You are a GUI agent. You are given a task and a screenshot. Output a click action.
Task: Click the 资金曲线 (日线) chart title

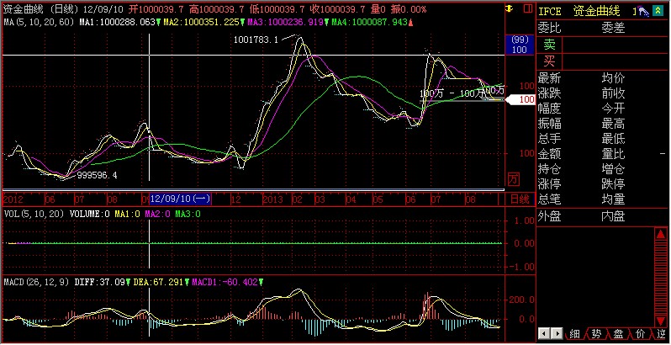[41, 9]
